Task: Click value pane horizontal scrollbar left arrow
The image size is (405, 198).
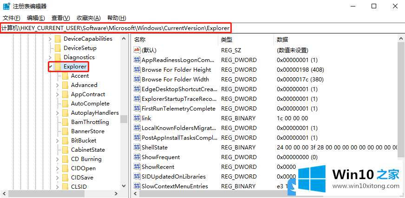Action: click(135, 193)
